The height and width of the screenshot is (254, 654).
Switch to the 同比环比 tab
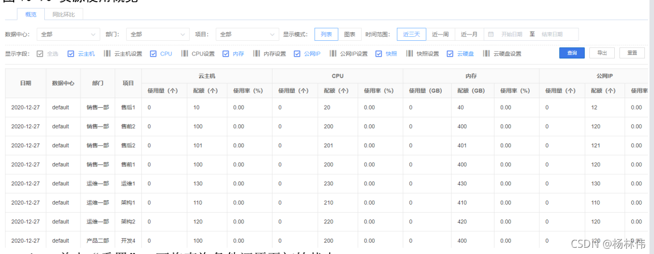point(64,15)
